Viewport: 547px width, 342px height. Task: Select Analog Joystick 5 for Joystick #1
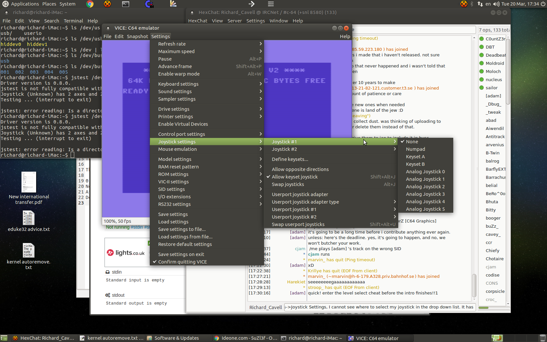click(425, 209)
